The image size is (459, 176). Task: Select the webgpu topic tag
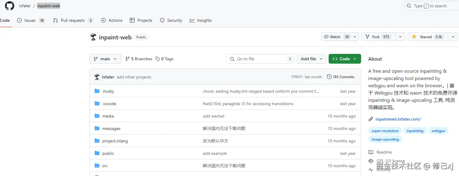(438, 131)
